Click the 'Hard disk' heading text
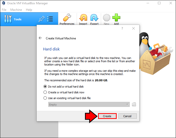The height and width of the screenshot is (138, 176). [51, 49]
